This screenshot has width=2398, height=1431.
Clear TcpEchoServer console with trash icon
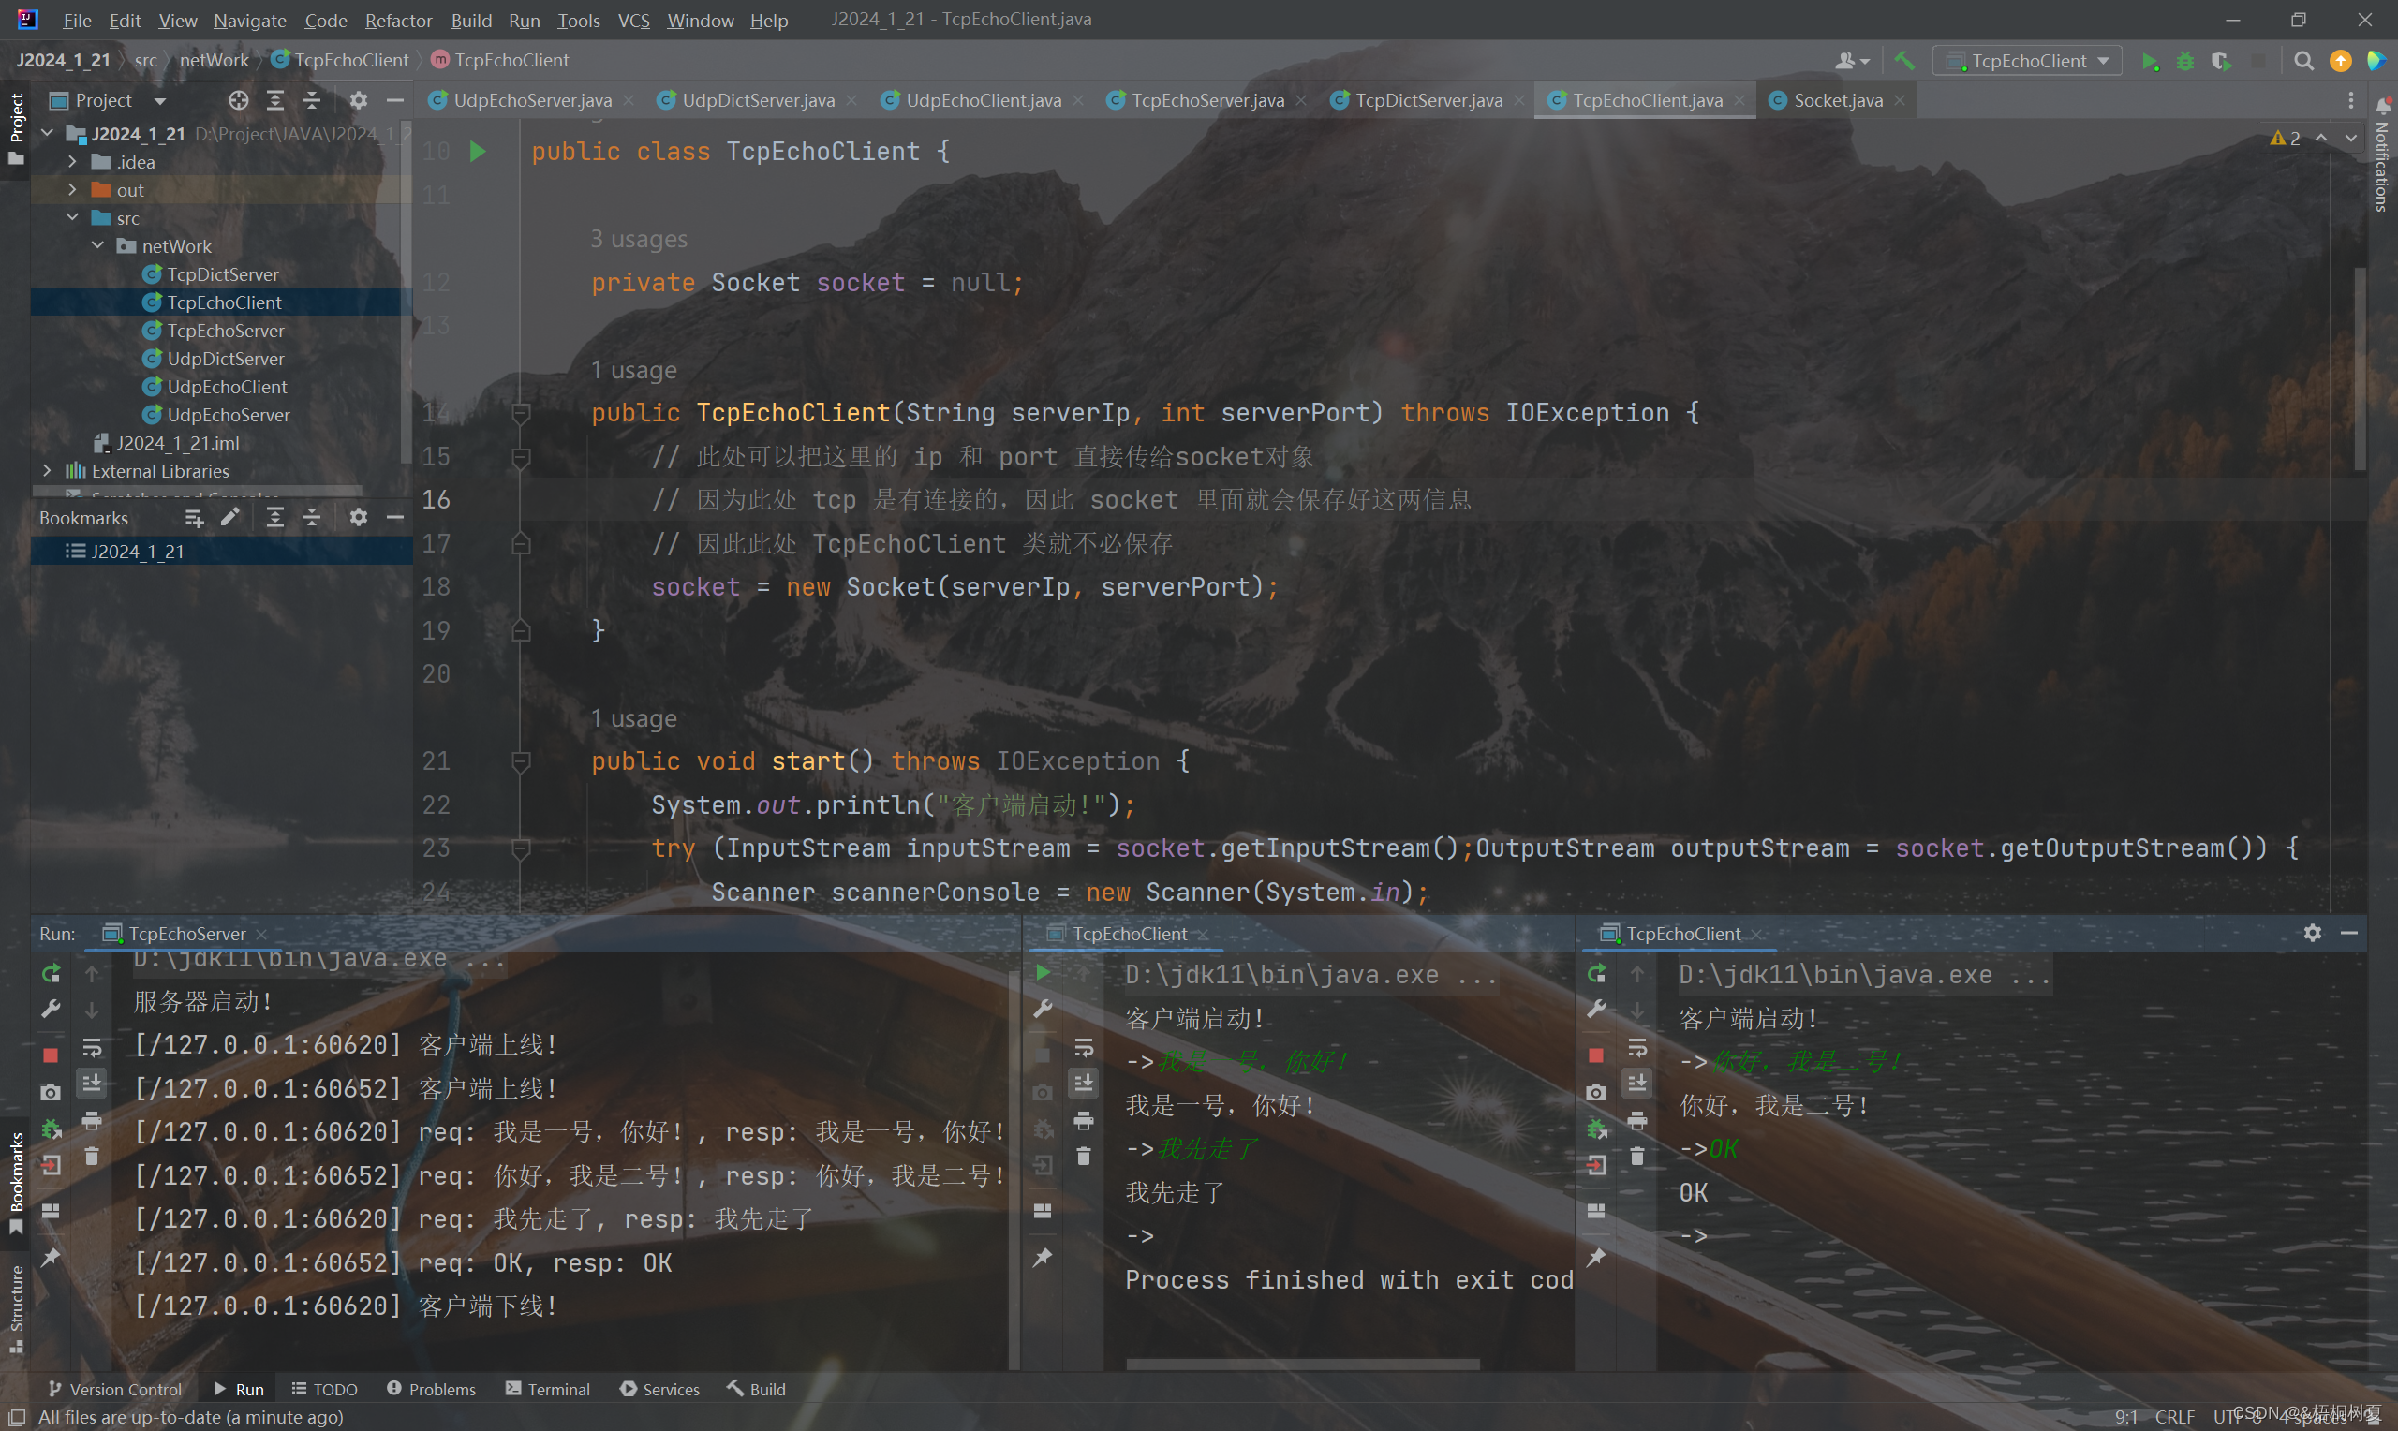[x=92, y=1157]
